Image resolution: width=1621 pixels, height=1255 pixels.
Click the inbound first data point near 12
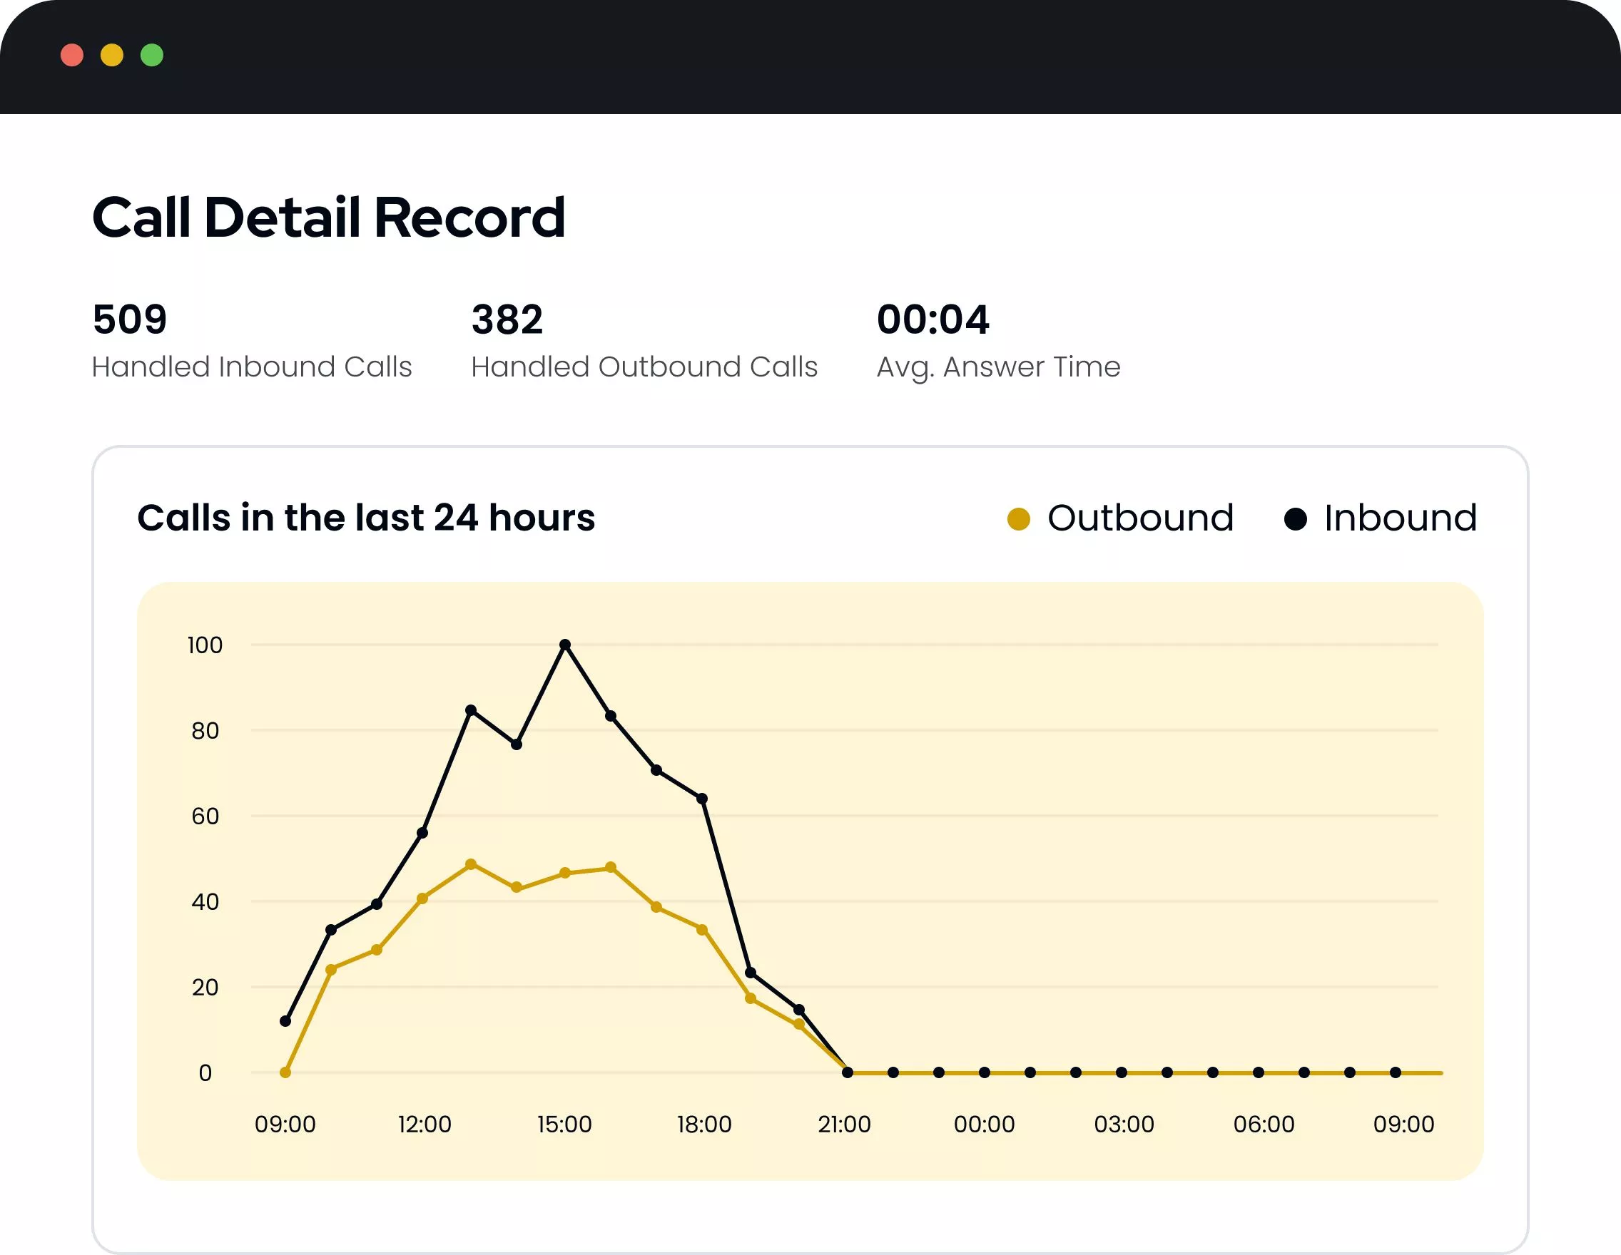click(285, 1021)
